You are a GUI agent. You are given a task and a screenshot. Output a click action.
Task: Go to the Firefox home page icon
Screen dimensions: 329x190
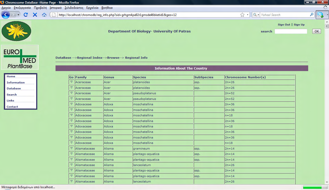tap(44, 15)
